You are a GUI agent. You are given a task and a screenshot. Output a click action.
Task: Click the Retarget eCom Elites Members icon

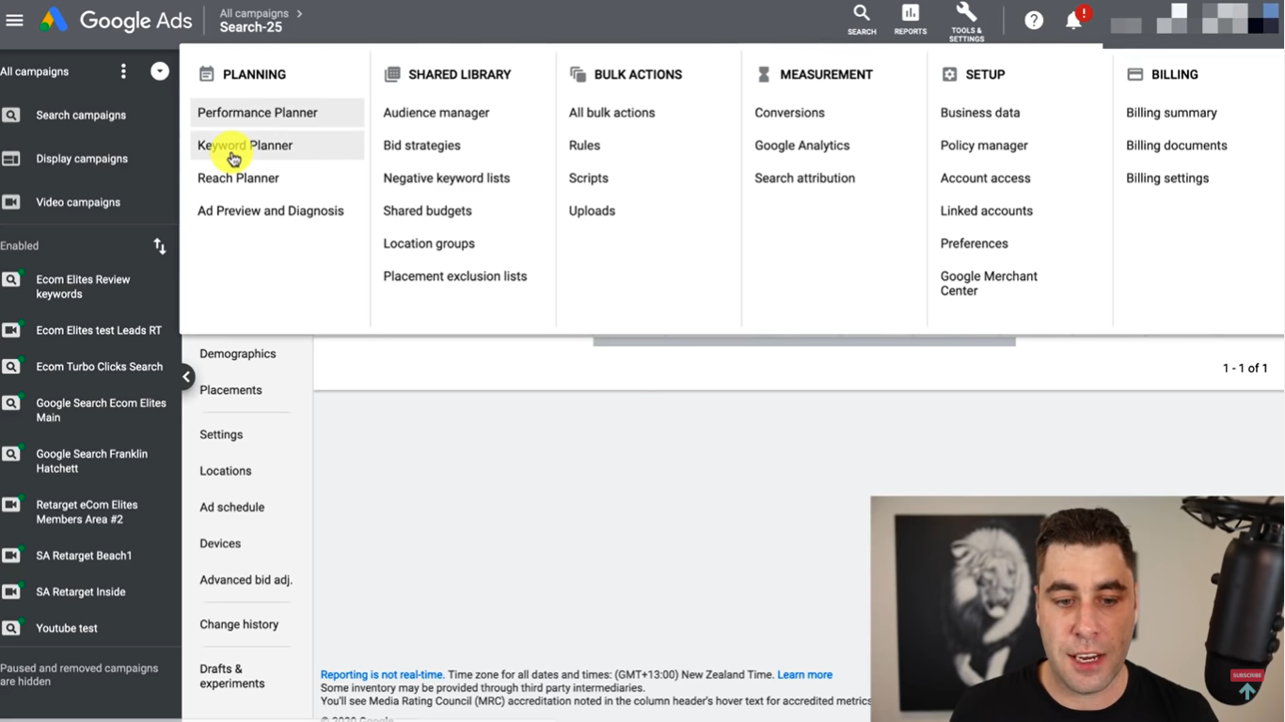click(x=11, y=505)
